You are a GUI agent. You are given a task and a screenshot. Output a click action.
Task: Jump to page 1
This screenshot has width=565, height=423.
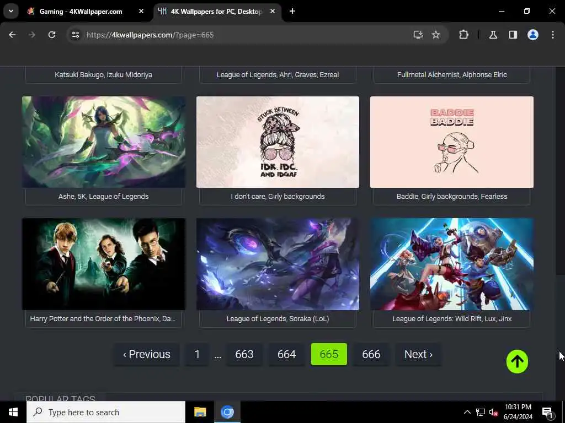coord(197,354)
